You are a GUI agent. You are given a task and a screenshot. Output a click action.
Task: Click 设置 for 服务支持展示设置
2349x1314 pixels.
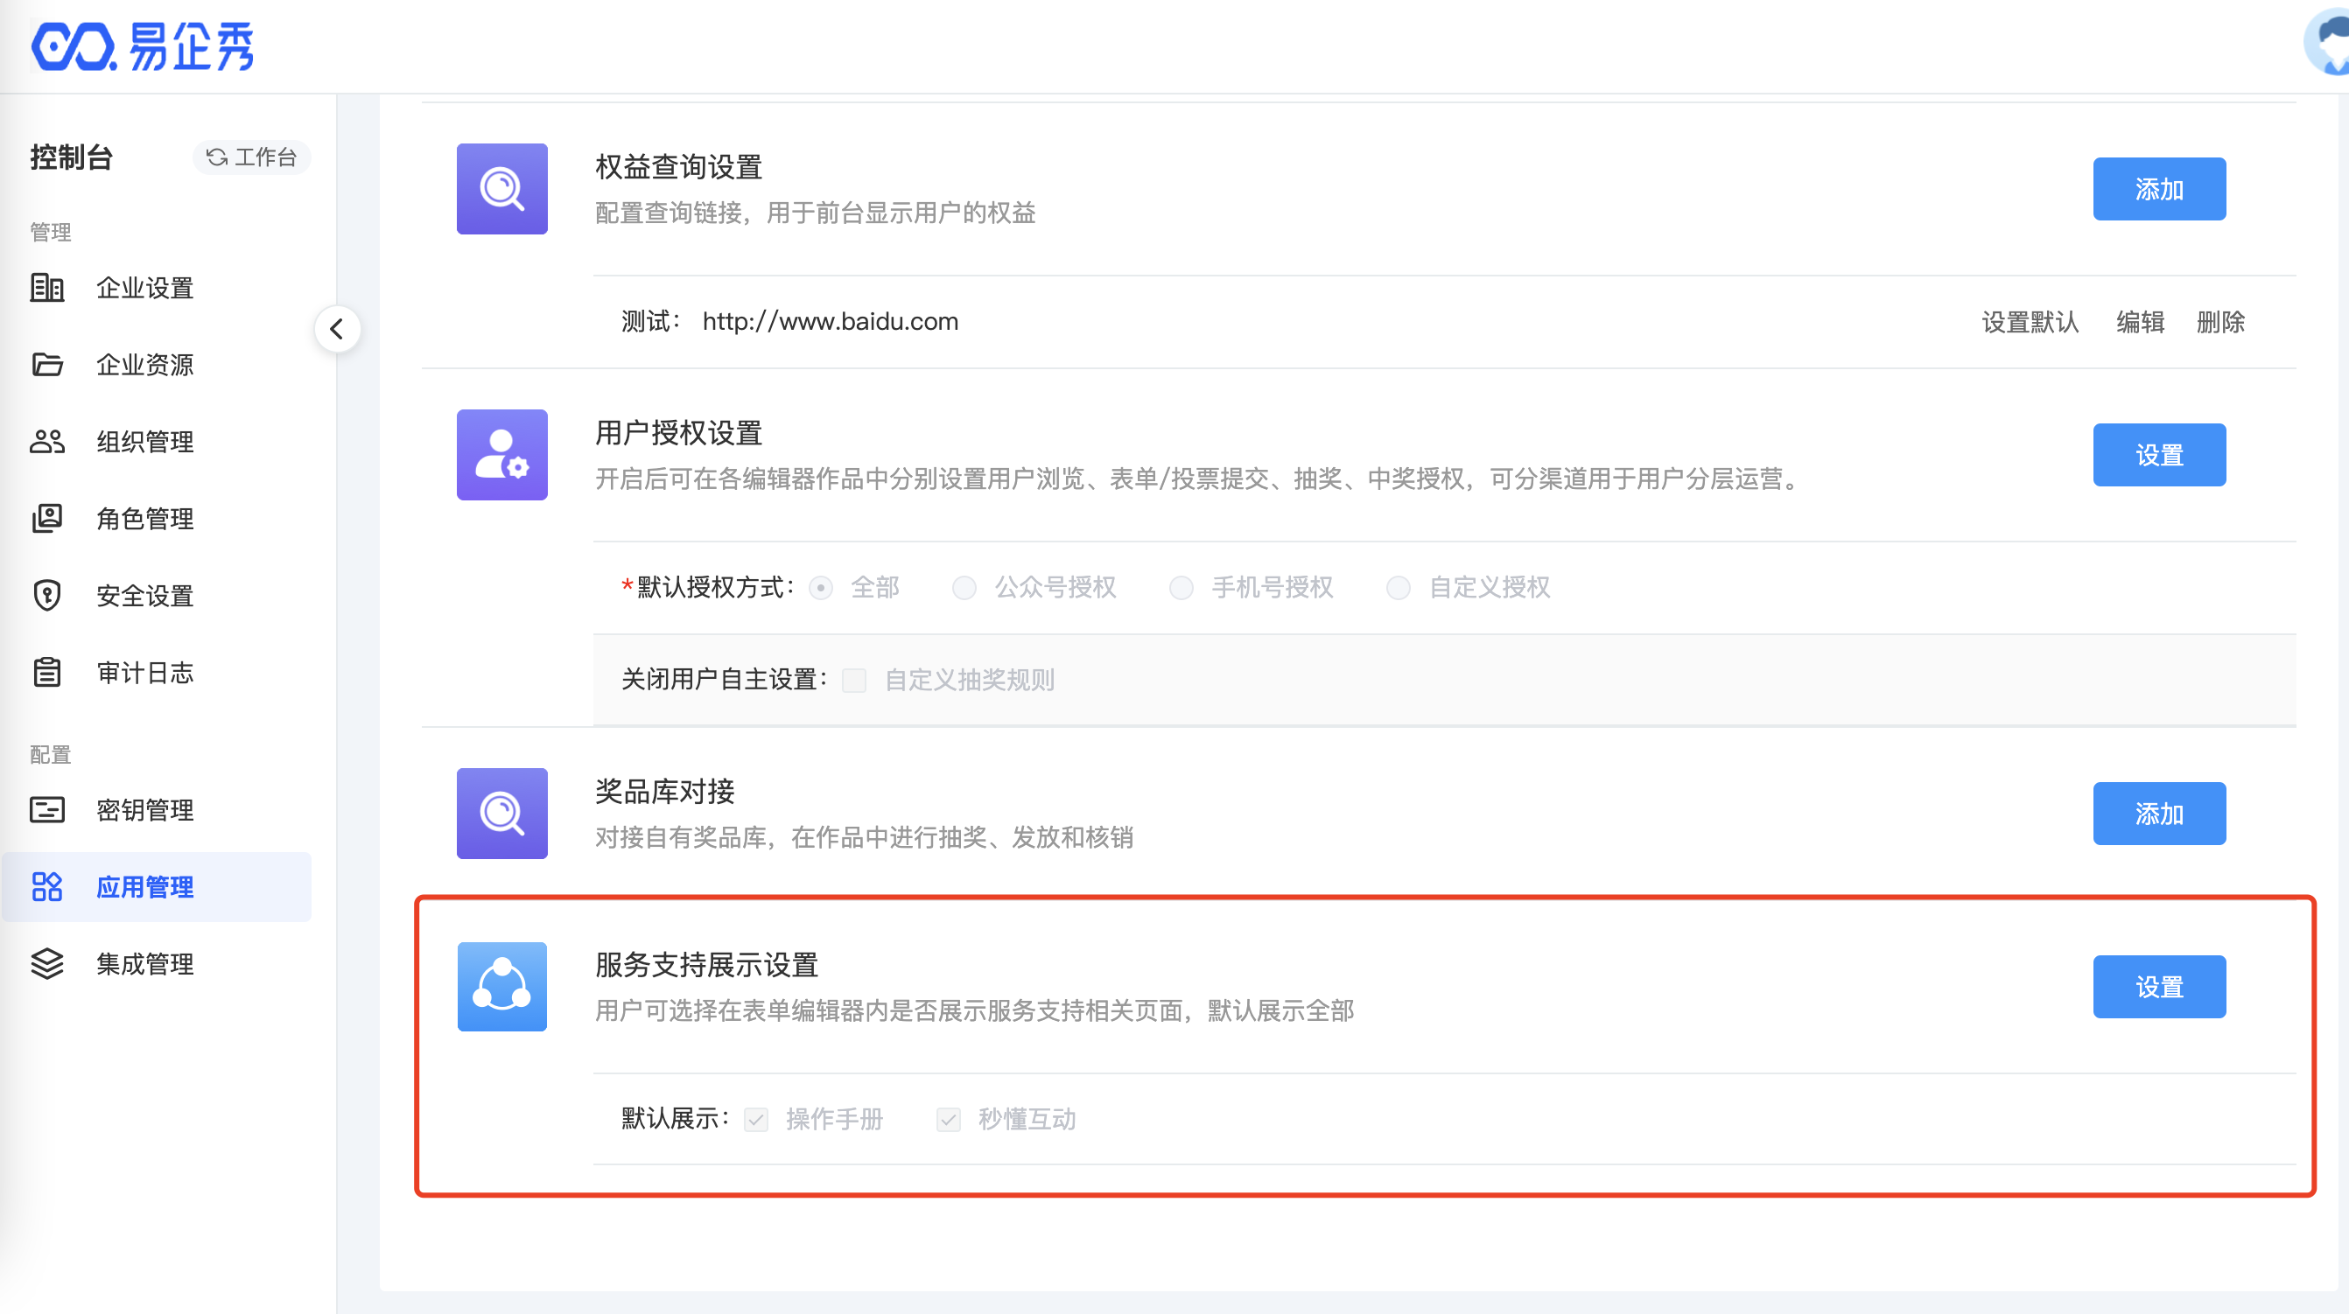coord(2159,987)
